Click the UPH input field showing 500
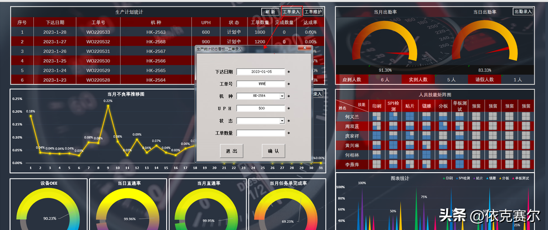Viewport: 548px width, 230px height. (x=261, y=108)
